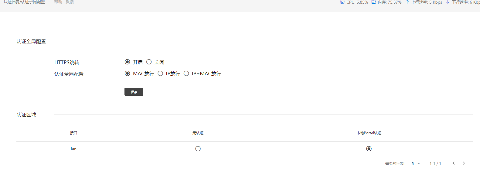
Task: Click the 认证计费/认证子网配置 breadcrumb
Action: (x=24, y=2)
